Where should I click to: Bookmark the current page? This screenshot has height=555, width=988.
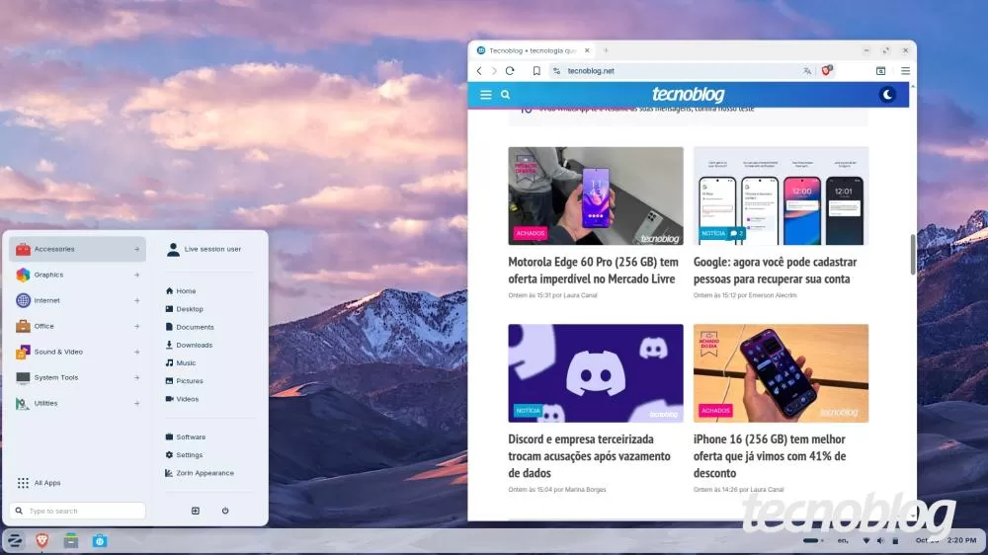pyautogui.click(x=536, y=71)
